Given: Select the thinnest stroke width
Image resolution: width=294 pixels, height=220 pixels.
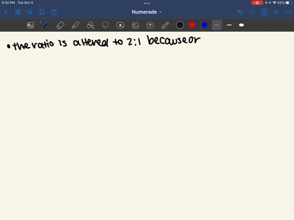Looking at the screenshot, I should pyautogui.click(x=217, y=25).
